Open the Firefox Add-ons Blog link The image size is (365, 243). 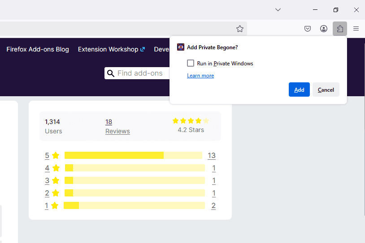tap(38, 49)
